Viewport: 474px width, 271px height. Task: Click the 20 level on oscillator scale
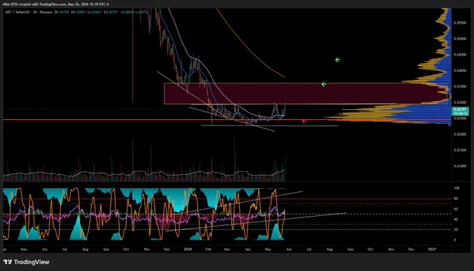pos(456,230)
